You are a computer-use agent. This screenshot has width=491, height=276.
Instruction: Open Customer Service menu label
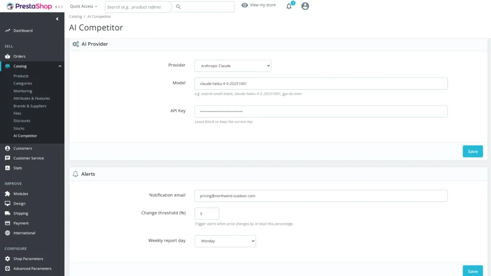click(x=28, y=158)
